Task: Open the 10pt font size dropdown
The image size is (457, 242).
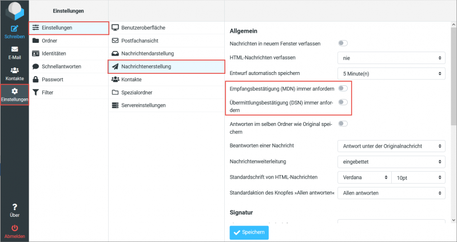Action: pyautogui.click(x=418, y=177)
